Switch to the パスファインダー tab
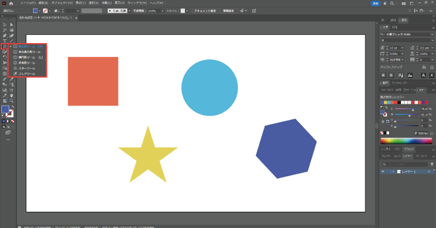The image size is (436, 228). (x=400, y=83)
